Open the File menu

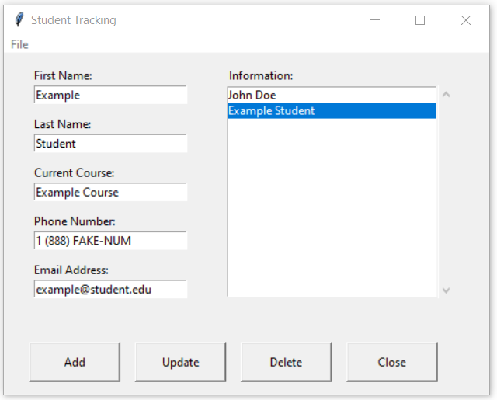point(19,45)
